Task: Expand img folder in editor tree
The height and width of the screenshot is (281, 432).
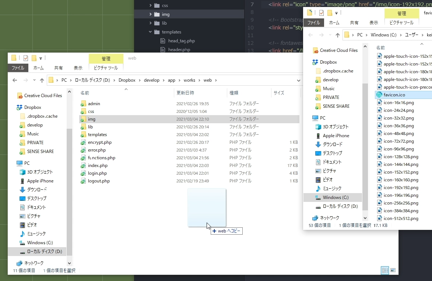Action: tap(150, 14)
